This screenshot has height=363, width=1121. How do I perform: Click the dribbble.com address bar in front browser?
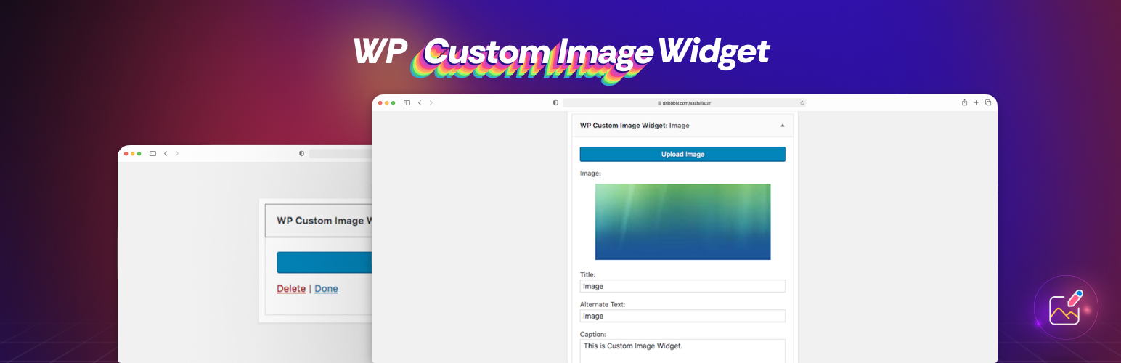684,103
